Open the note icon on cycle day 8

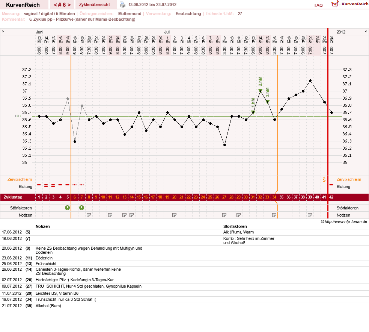(x=89, y=215)
